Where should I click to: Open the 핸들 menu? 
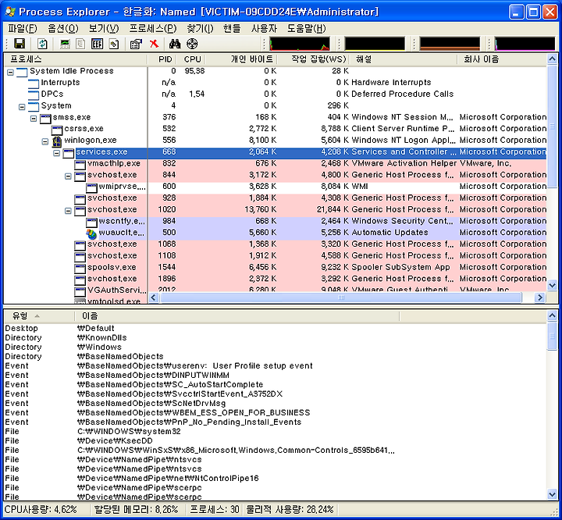click(x=232, y=28)
